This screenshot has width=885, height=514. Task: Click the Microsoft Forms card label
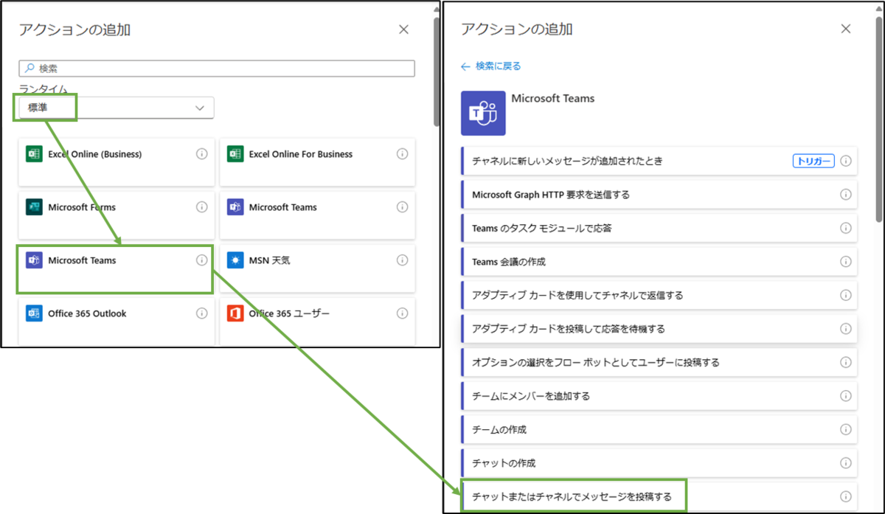(82, 207)
